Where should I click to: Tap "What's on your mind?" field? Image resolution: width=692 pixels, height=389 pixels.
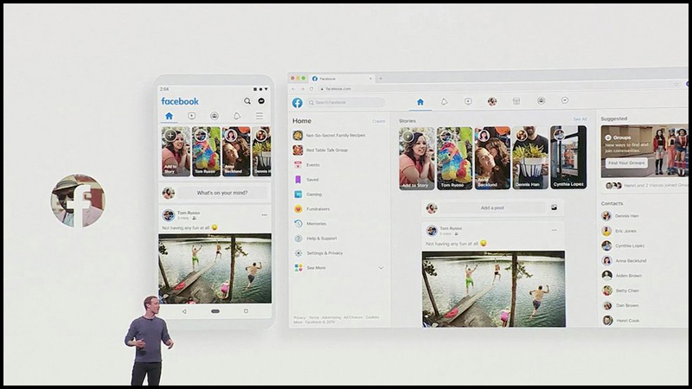[x=222, y=193]
